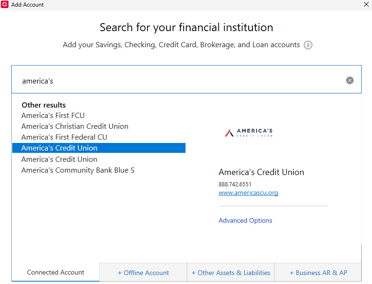Select America's Community Bank Blue S
The height and width of the screenshot is (284, 372).
click(78, 170)
